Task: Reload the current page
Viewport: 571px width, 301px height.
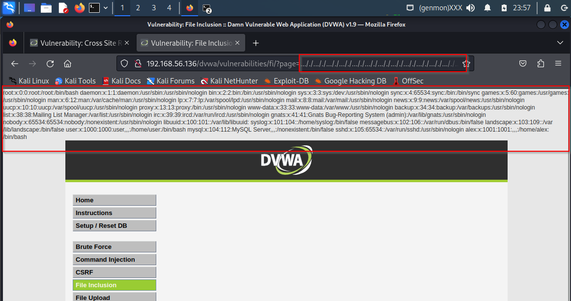Action: click(50, 64)
